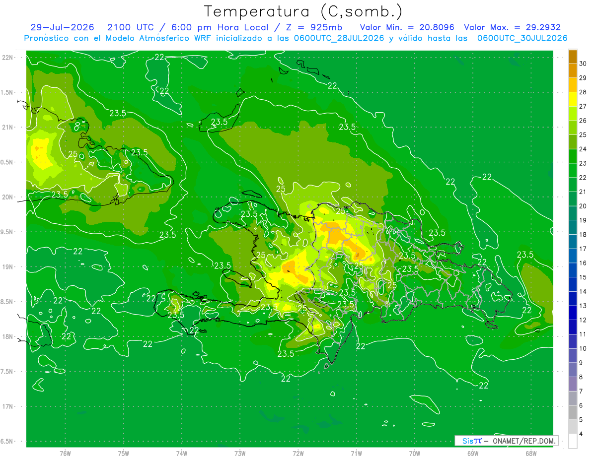Click the purple legend swatch between 8 and 9

click(x=573, y=370)
